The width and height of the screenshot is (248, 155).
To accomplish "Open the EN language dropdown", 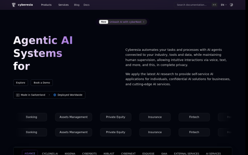I will [224, 5].
